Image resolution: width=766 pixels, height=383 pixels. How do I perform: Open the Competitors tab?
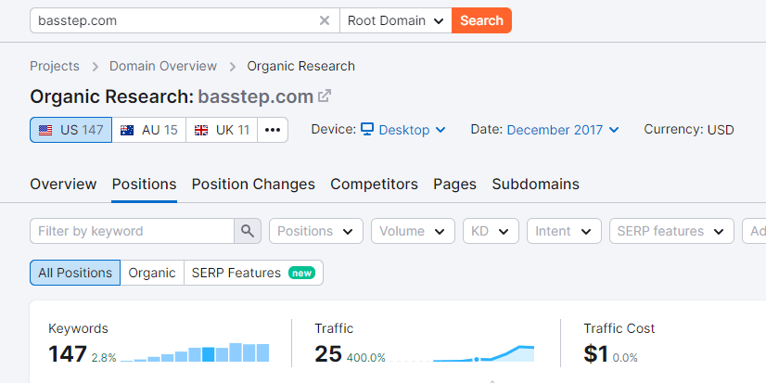375,185
